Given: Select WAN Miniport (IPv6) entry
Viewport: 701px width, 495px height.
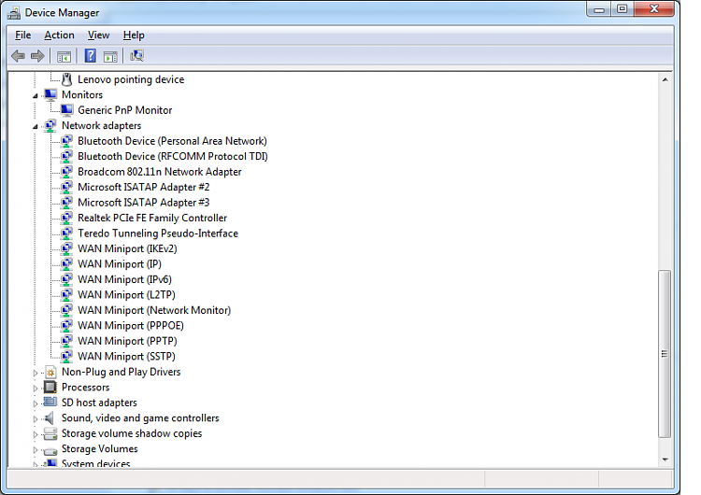Looking at the screenshot, I should (124, 279).
